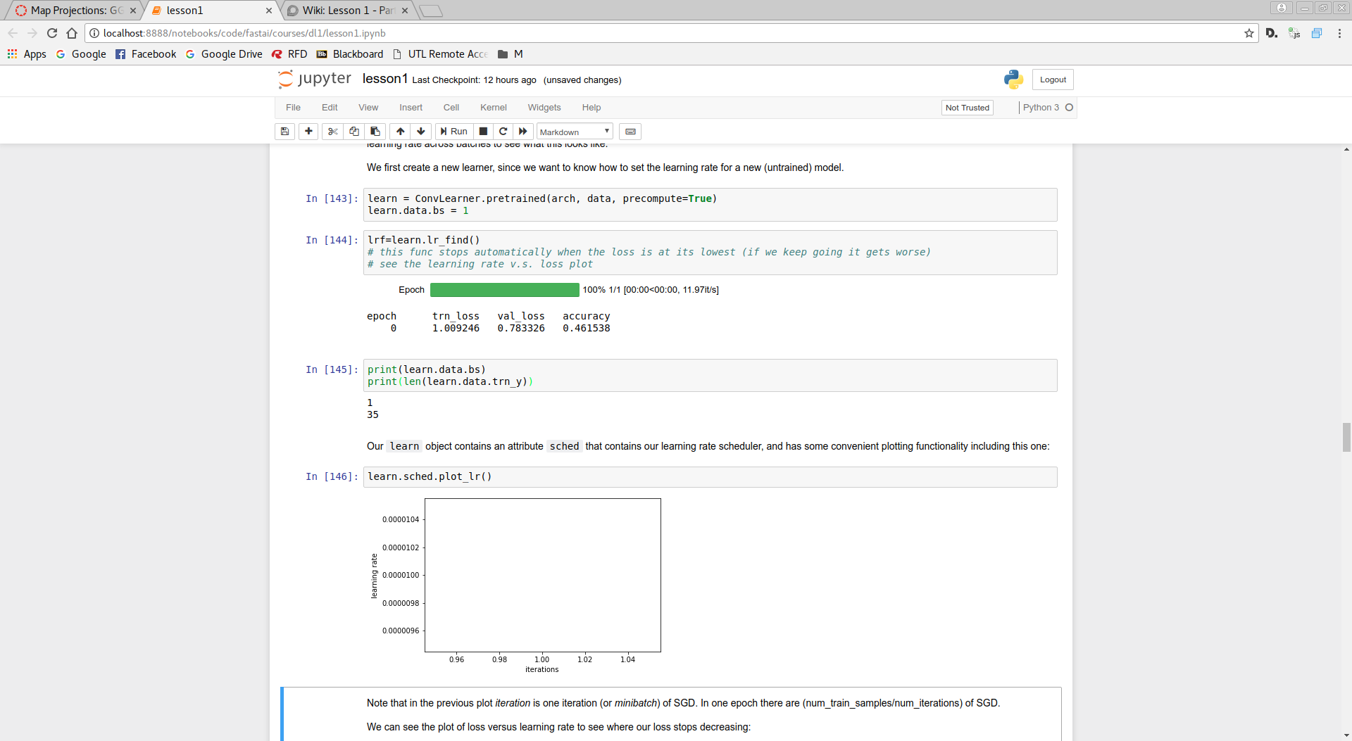Switch to the Wiki: Lesson 1 browser tab

pyautogui.click(x=346, y=11)
